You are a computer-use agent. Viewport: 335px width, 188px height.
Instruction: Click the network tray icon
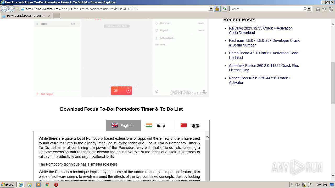(304, 185)
